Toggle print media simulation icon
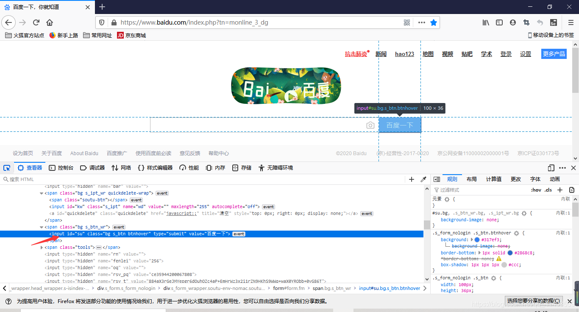The image size is (579, 312). [x=572, y=190]
